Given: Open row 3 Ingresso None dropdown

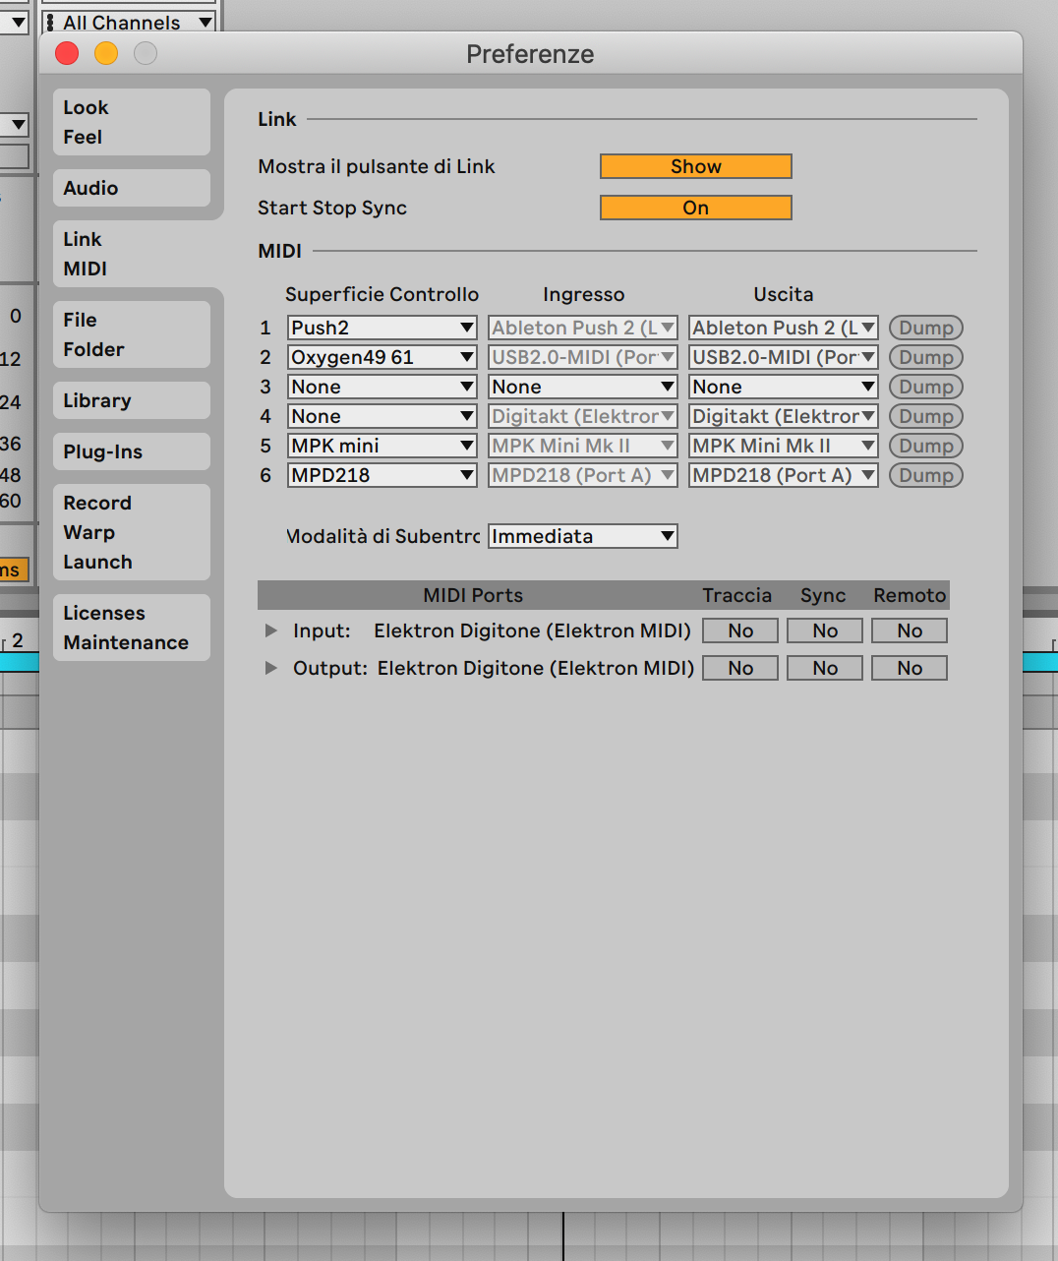Looking at the screenshot, I should pos(583,387).
